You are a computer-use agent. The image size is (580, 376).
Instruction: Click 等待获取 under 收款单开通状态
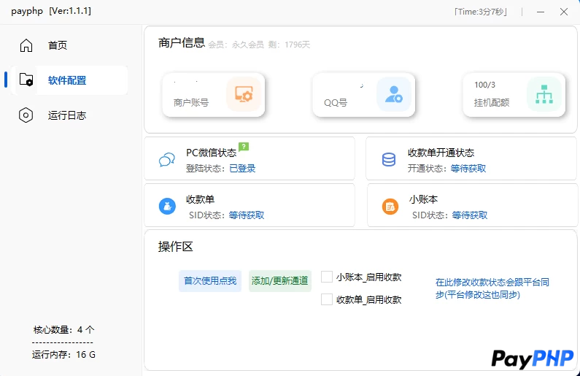(468, 169)
